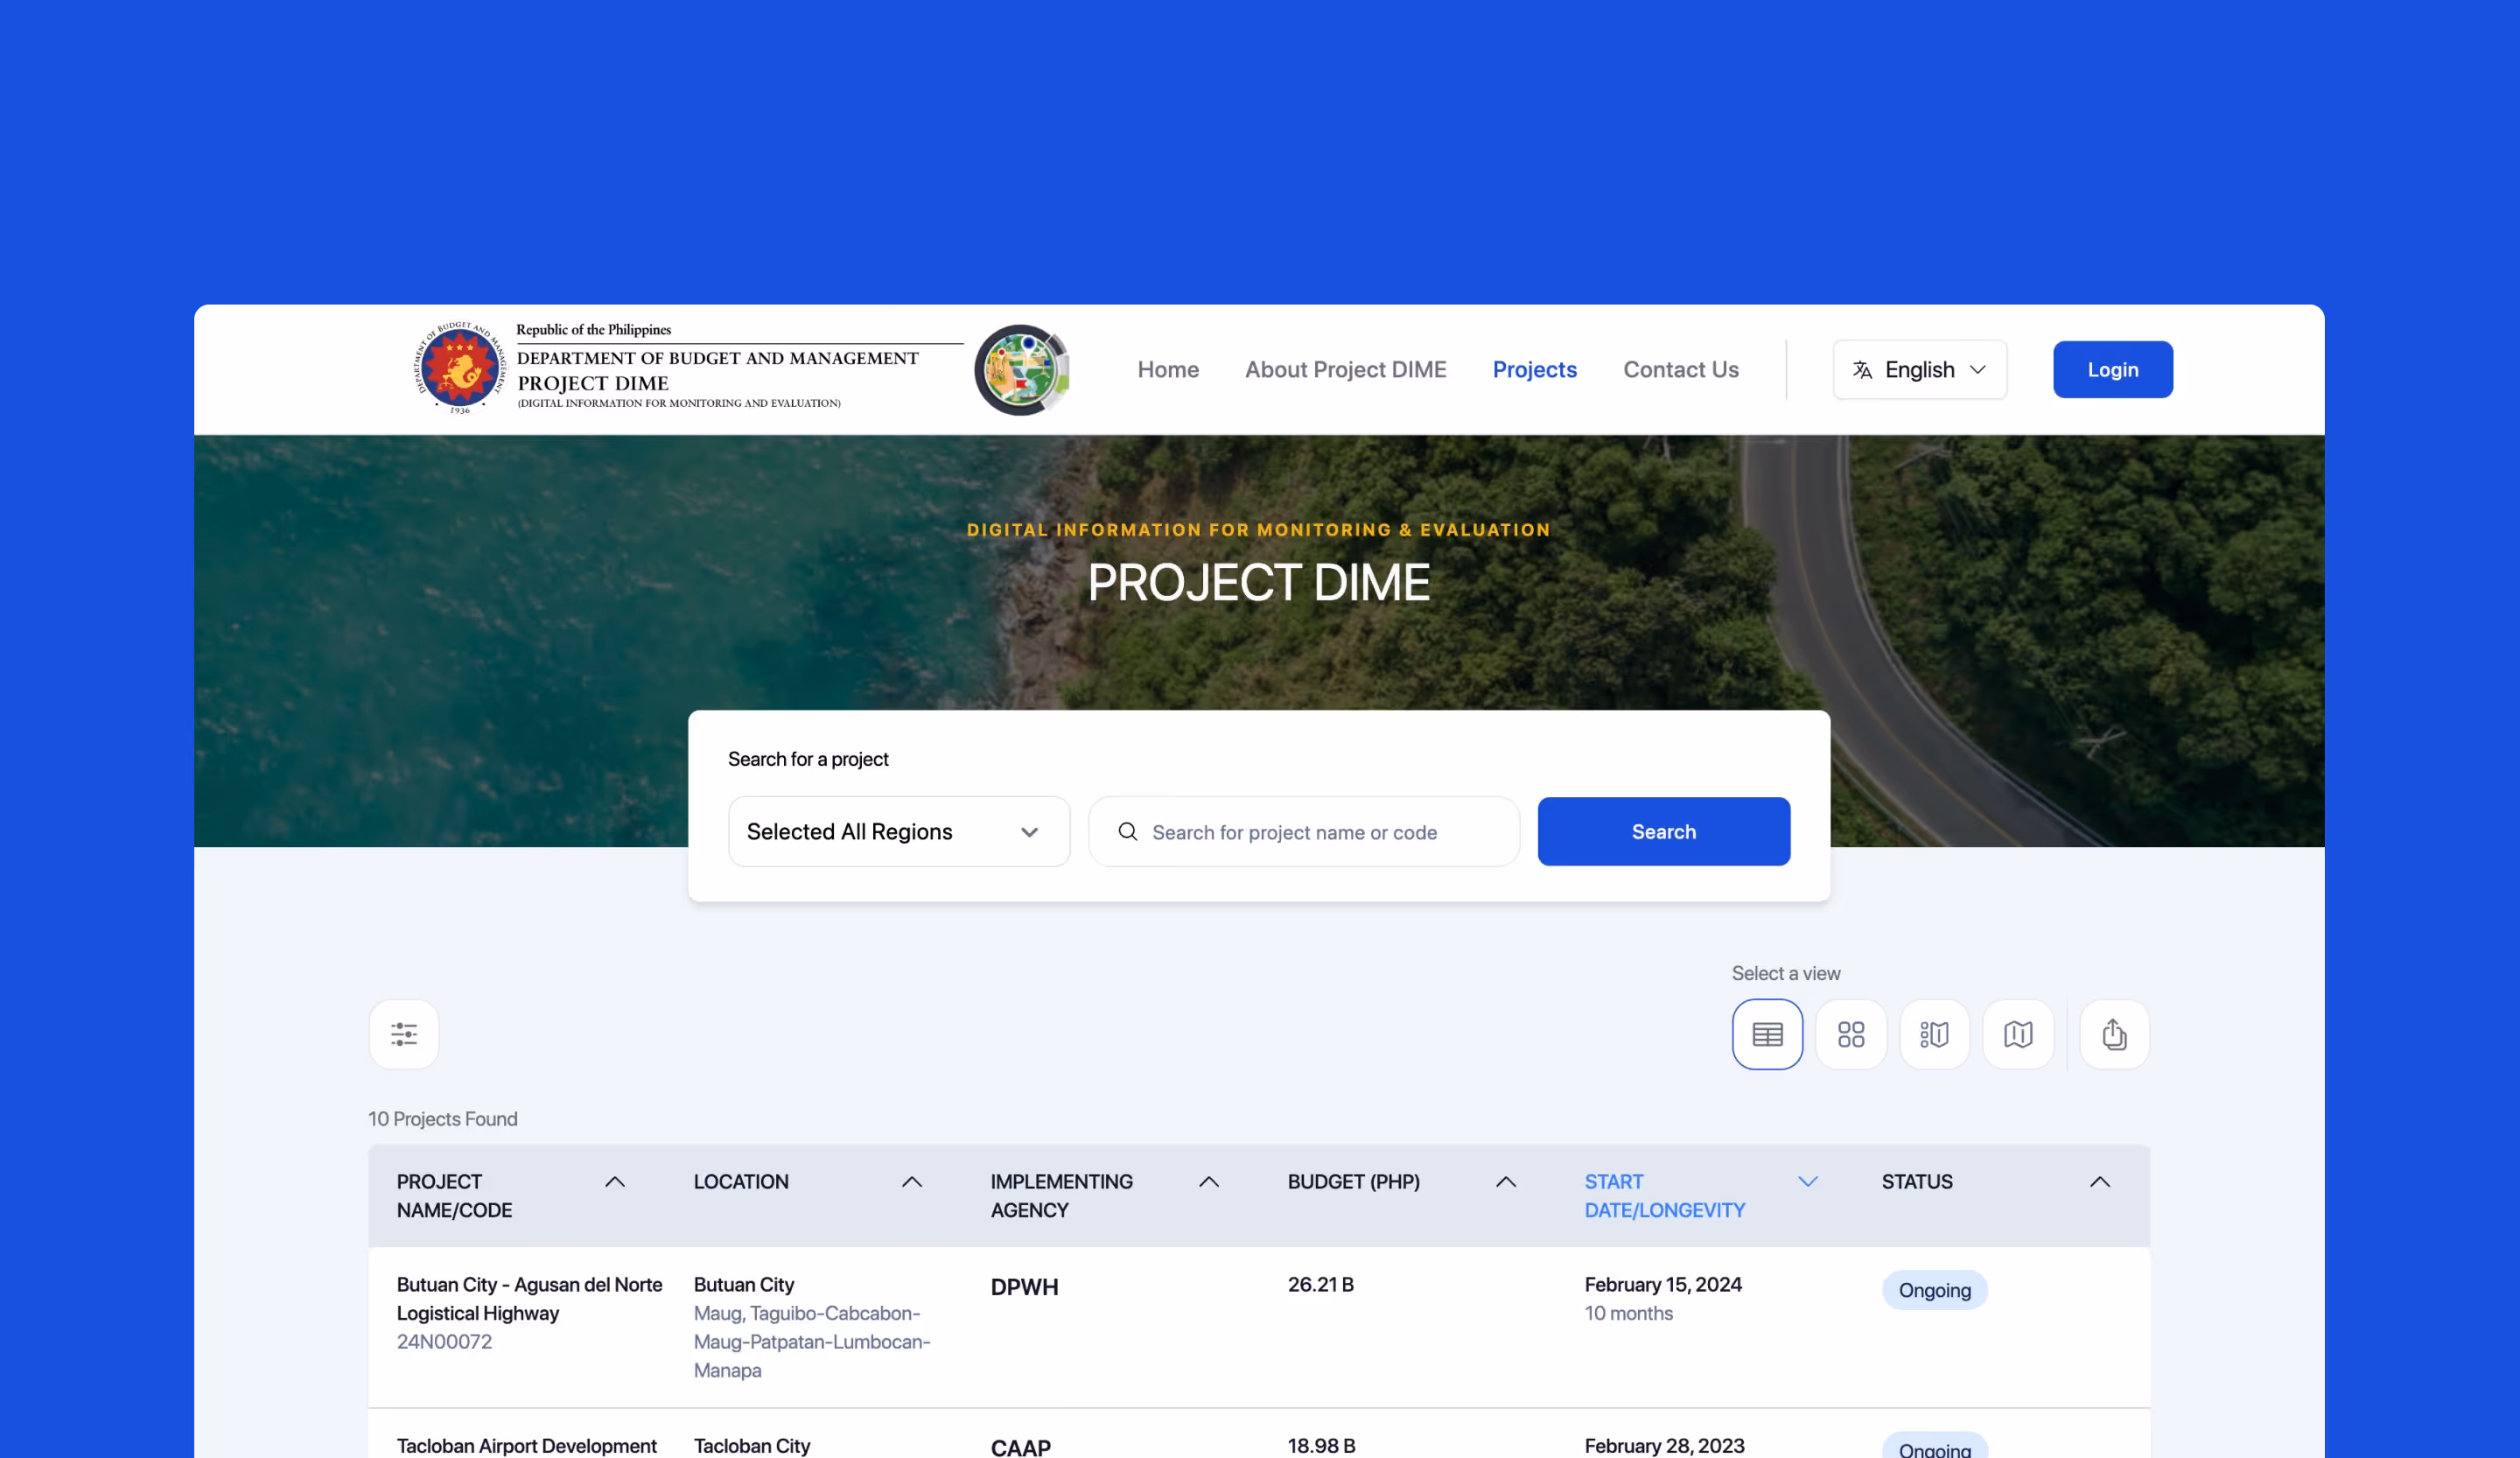Screen dimensions: 2520x1458
Task: Toggle LOCATION column sort order
Action: (x=911, y=1181)
